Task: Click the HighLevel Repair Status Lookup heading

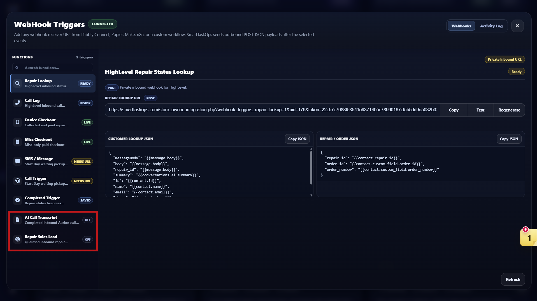Action: coord(149,72)
